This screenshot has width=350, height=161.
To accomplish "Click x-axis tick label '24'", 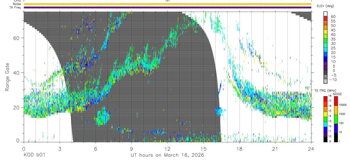I will point(311,149).
